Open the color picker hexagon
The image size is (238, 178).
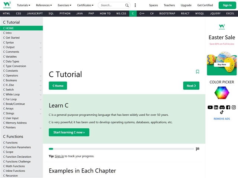(x=222, y=93)
